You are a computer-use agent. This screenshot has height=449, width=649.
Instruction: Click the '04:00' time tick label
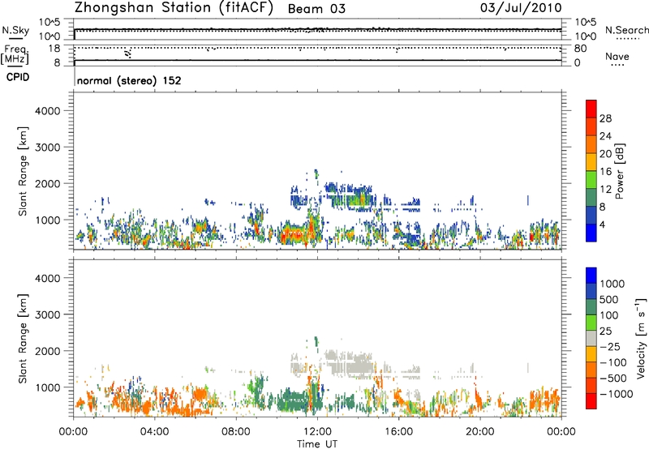click(x=154, y=432)
